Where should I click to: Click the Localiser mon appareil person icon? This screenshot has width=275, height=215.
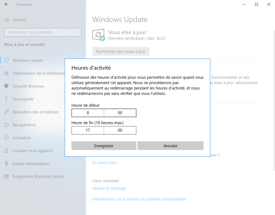tap(6, 150)
